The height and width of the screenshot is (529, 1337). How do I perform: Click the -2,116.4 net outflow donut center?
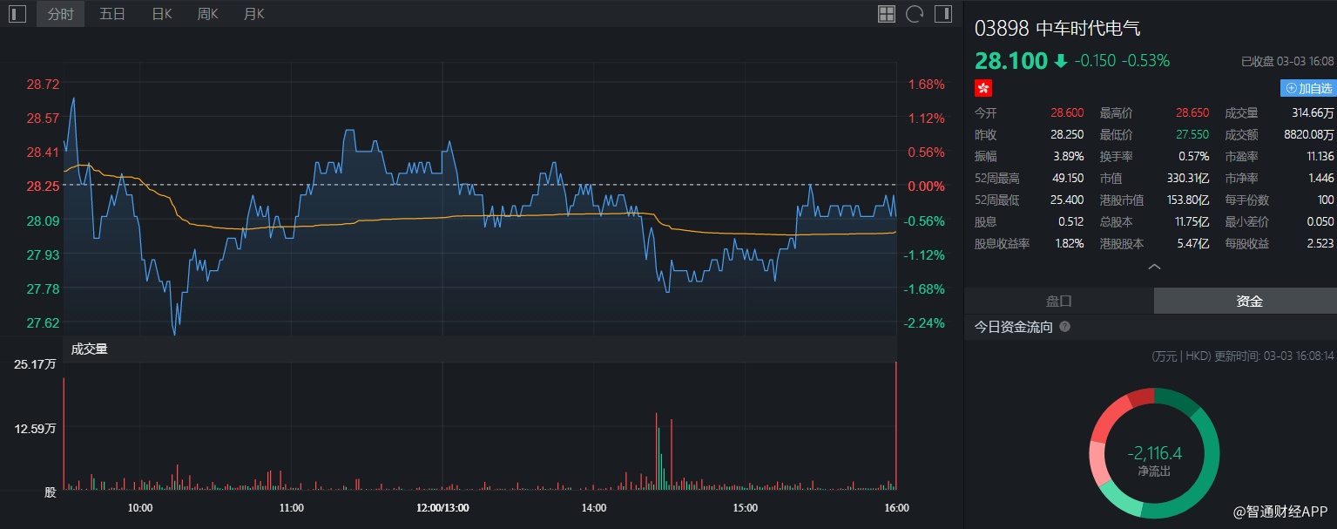1154,458
